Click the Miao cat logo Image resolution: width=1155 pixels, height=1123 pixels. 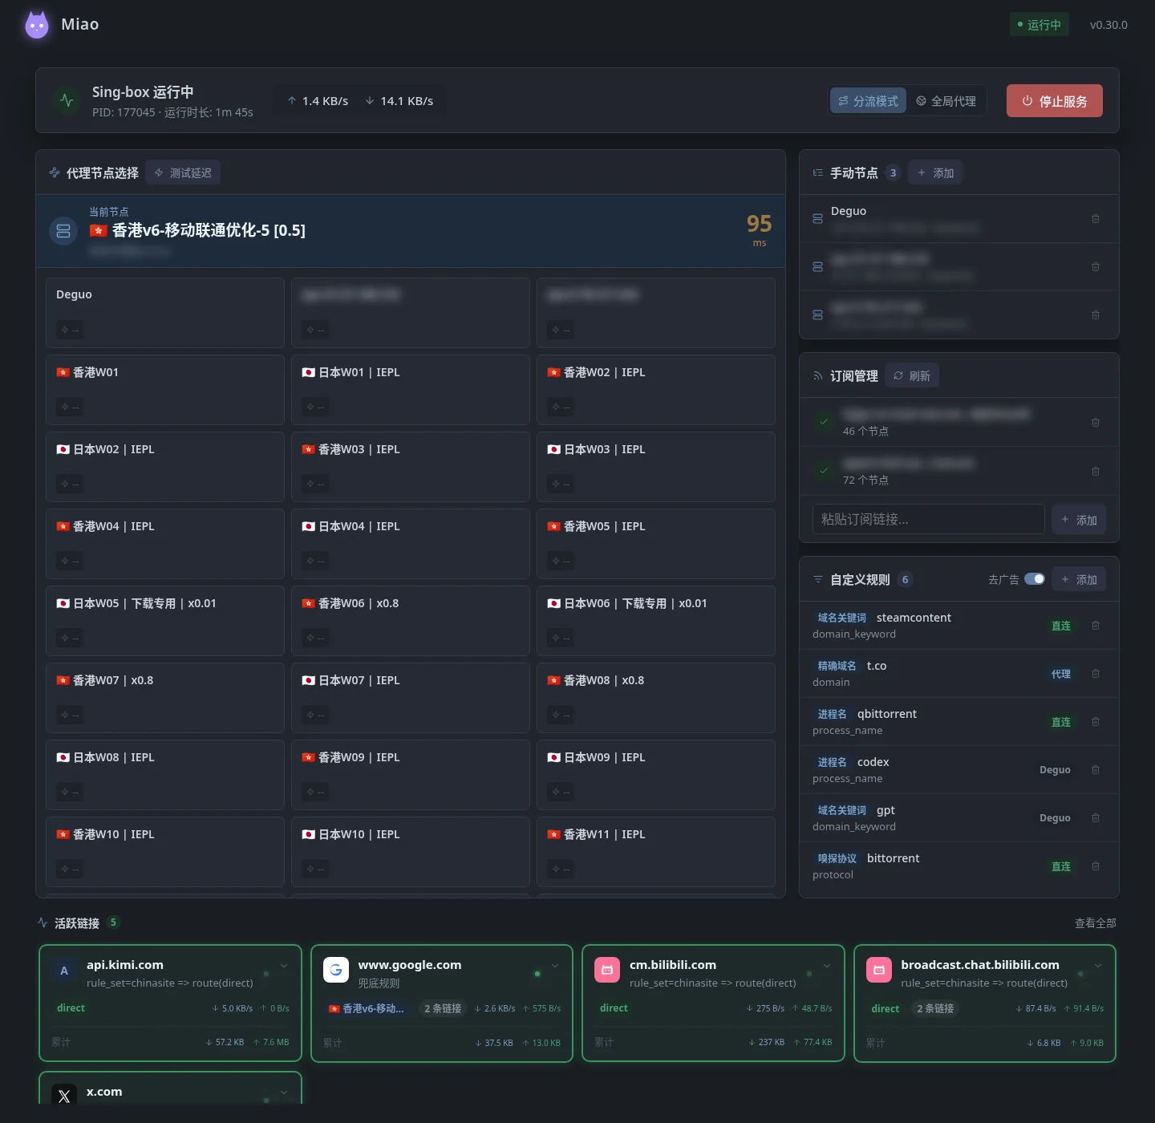tap(37, 25)
